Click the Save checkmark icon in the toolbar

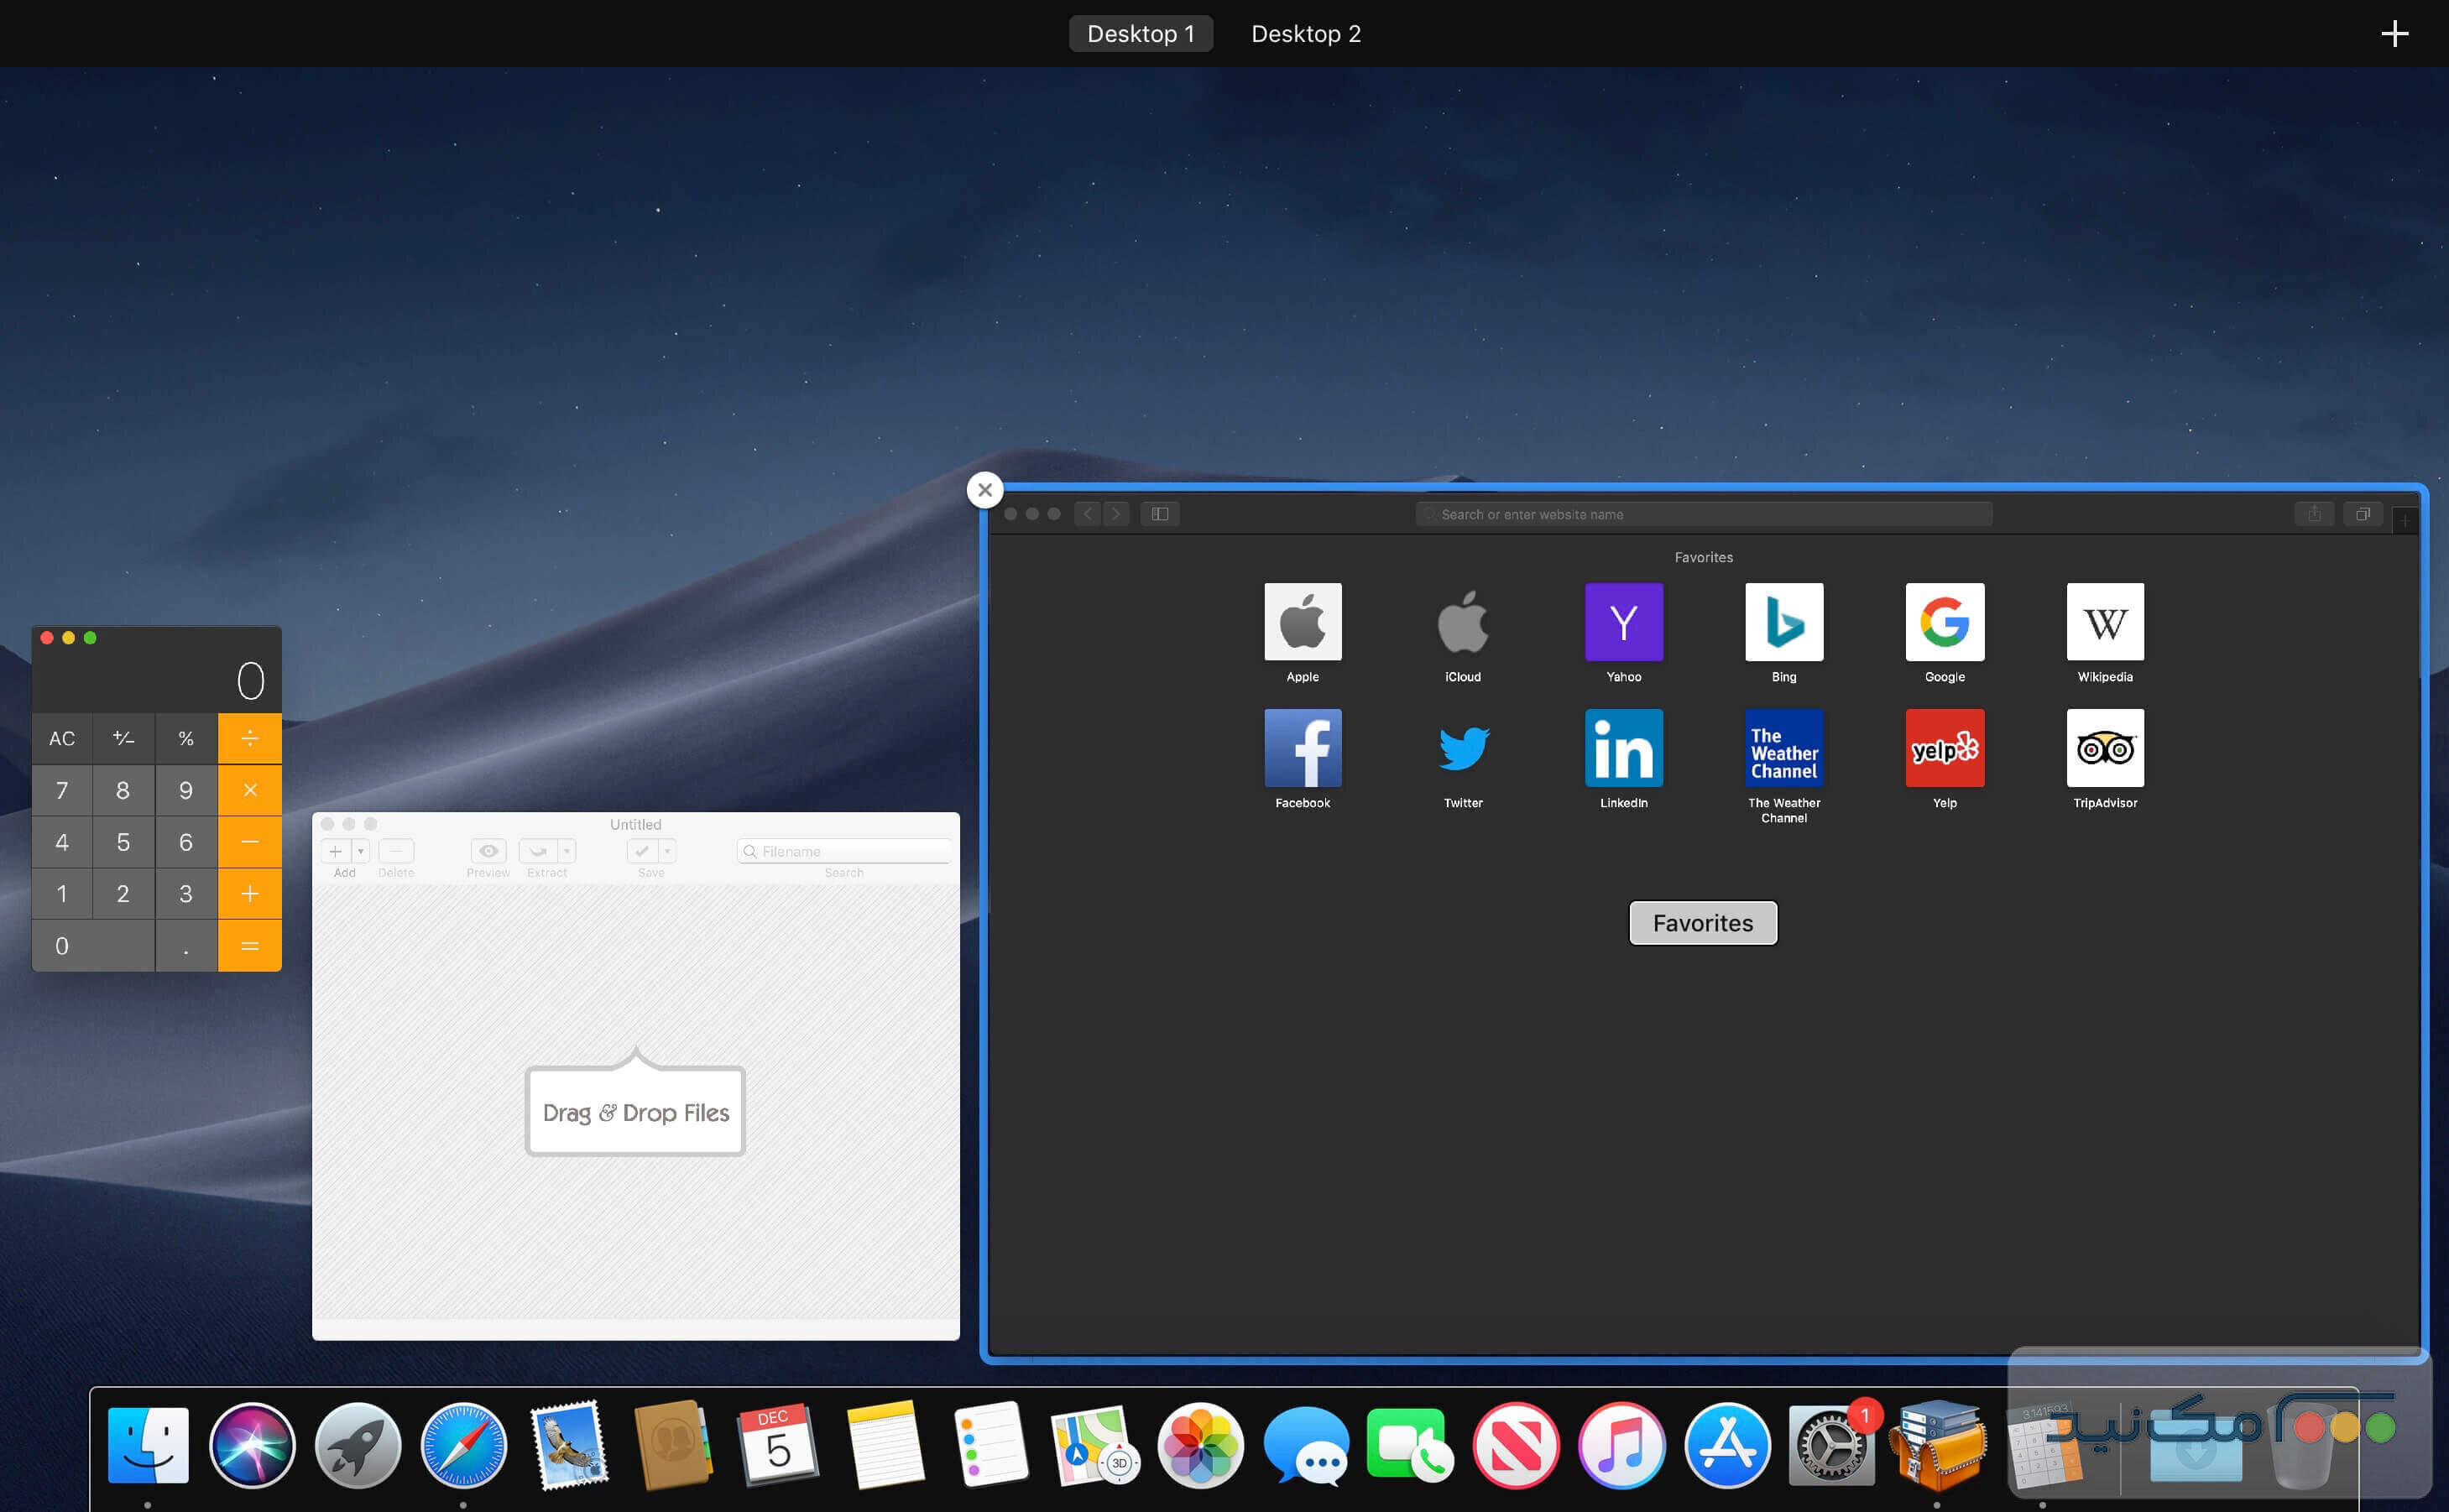(x=643, y=851)
